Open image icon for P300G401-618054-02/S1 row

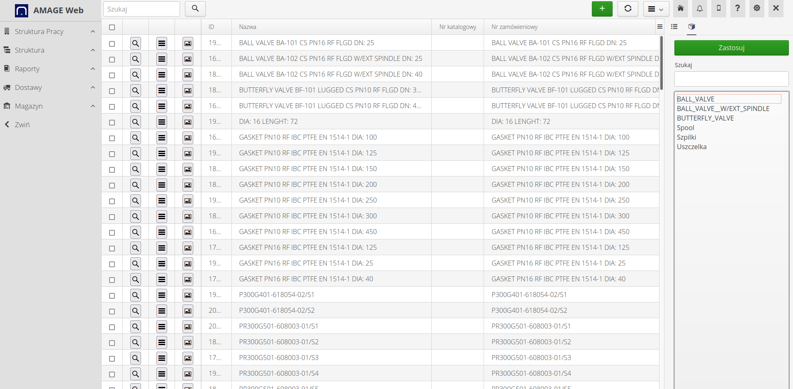pyautogui.click(x=188, y=295)
